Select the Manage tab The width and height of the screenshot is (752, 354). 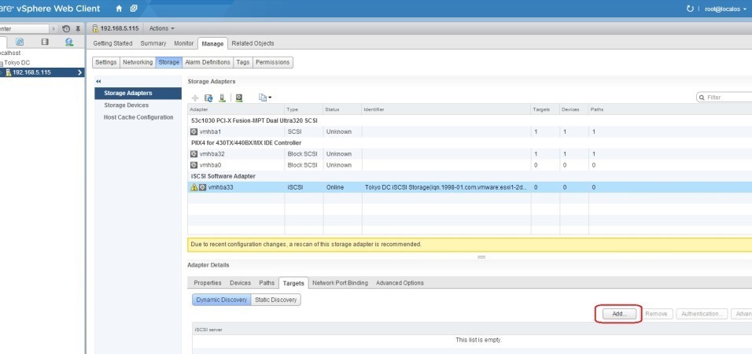(212, 43)
